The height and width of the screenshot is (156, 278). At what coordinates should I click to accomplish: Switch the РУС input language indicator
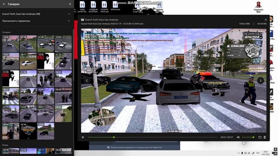(x=258, y=153)
